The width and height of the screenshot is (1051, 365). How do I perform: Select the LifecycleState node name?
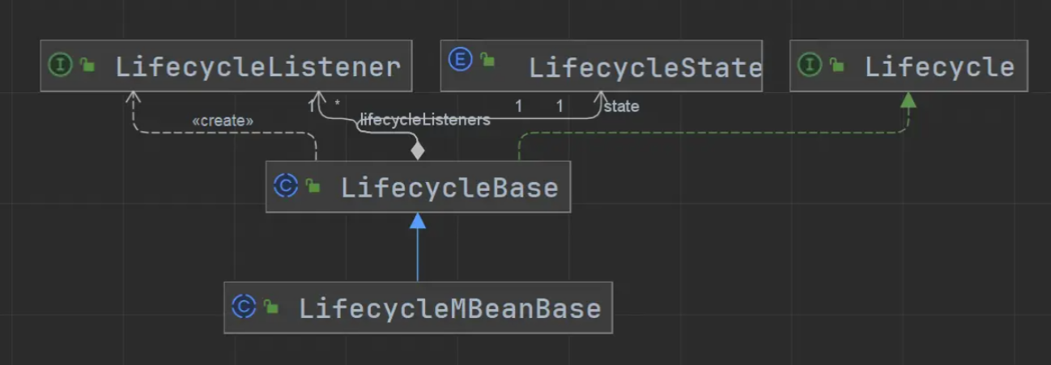click(x=645, y=67)
